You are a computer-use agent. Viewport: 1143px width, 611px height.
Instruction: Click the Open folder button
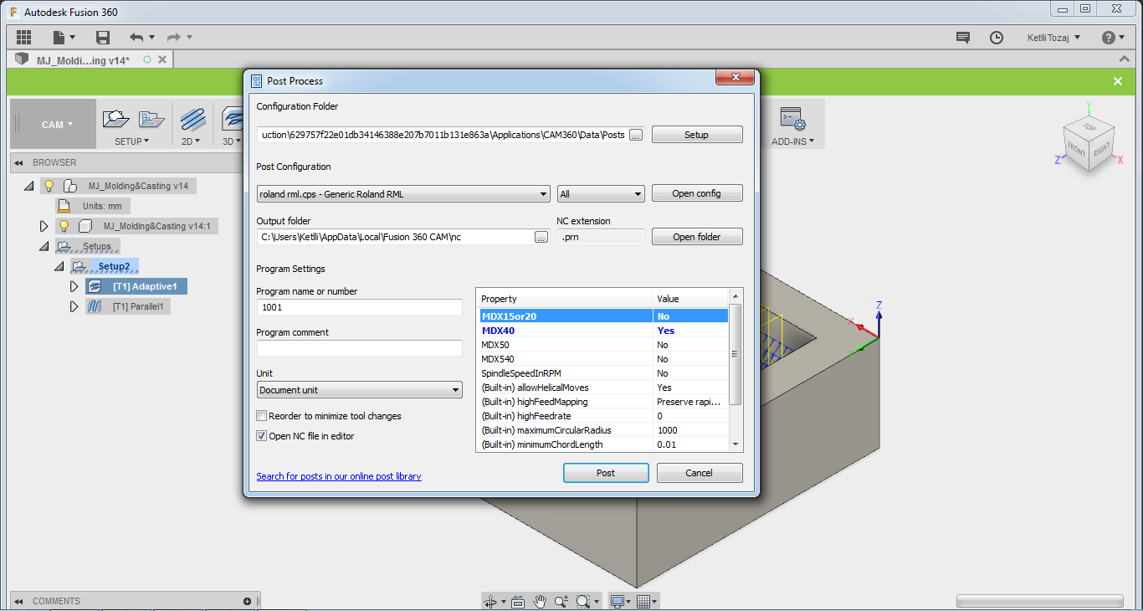[x=697, y=237]
